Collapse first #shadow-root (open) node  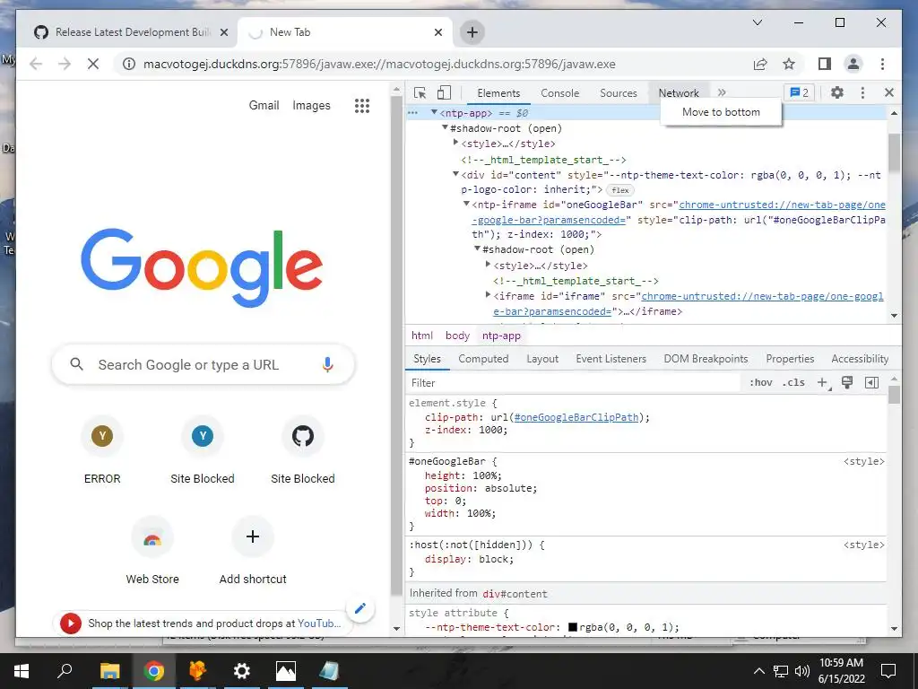pos(445,127)
